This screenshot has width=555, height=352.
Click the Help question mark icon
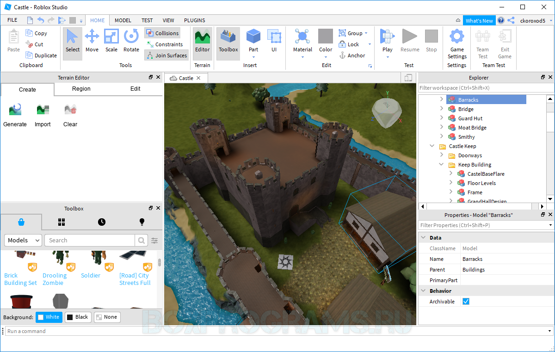501,20
